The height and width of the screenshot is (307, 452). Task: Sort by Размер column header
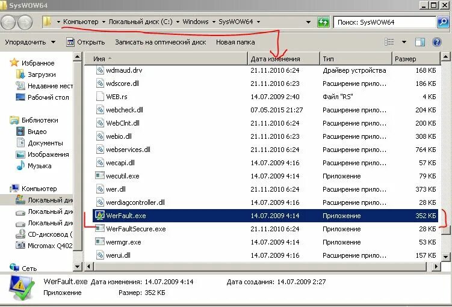pos(416,59)
